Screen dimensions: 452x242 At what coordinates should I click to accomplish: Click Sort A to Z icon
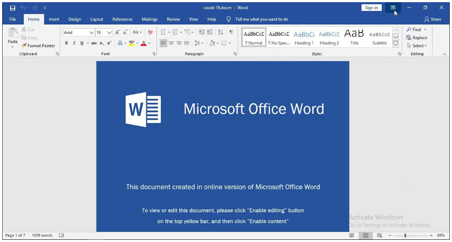coord(220,32)
